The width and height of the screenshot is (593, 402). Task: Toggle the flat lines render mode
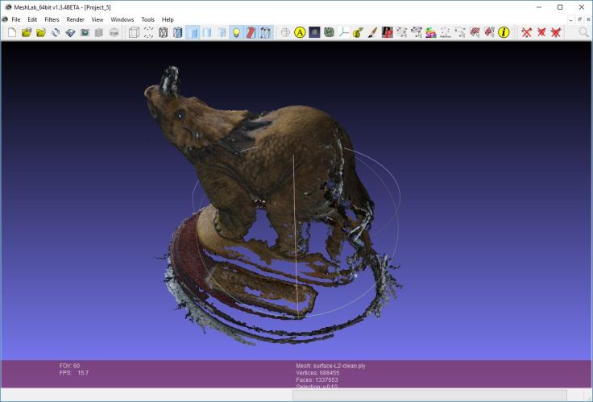point(178,32)
